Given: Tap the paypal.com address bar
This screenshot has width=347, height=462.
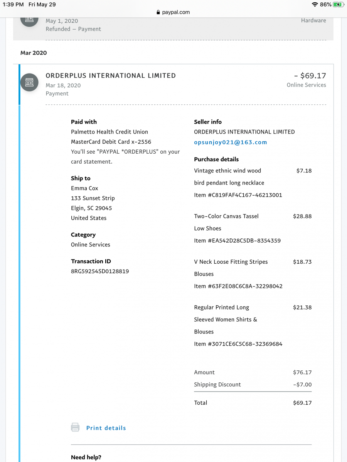Looking at the screenshot, I should [x=173, y=12].
